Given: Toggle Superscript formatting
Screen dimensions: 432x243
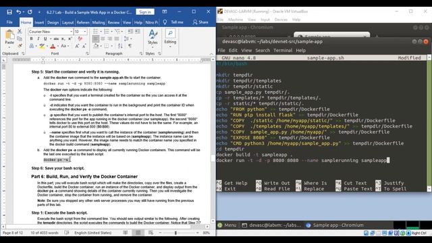Looking at the screenshot, I should click(x=70, y=39).
